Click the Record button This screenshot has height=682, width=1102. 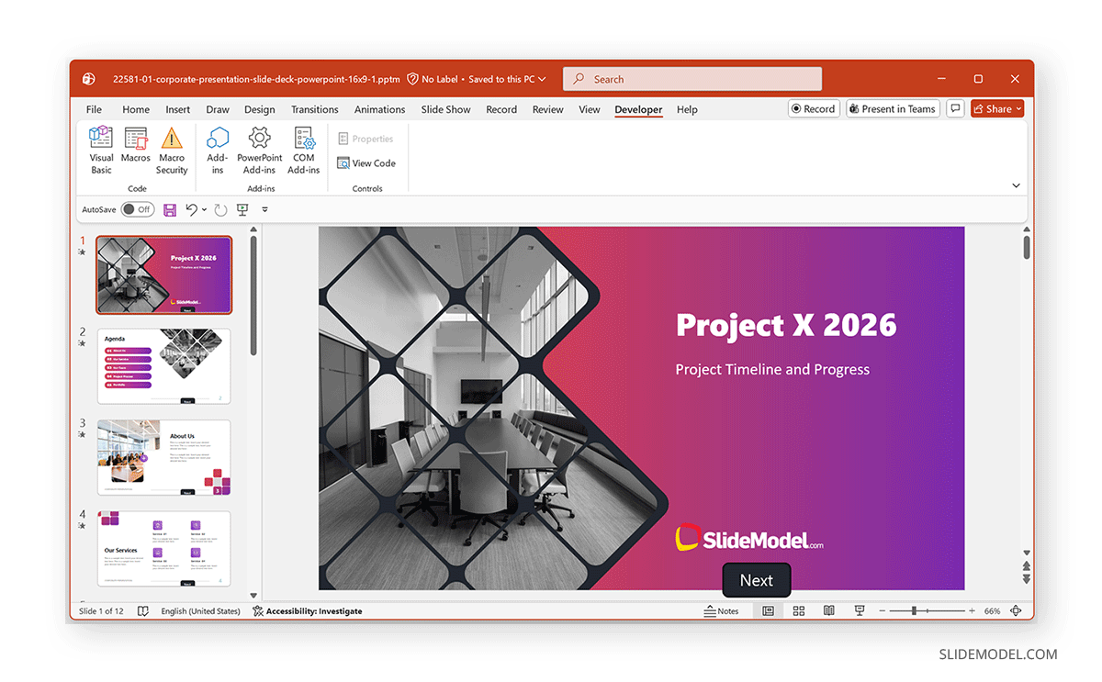click(x=814, y=107)
